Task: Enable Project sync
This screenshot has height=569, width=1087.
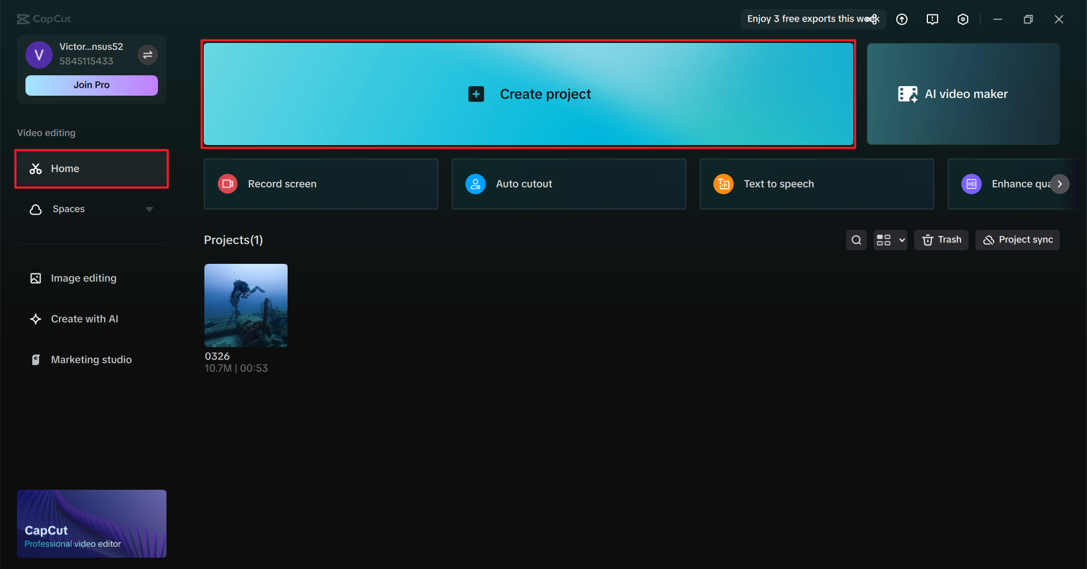Action: [x=1017, y=239]
